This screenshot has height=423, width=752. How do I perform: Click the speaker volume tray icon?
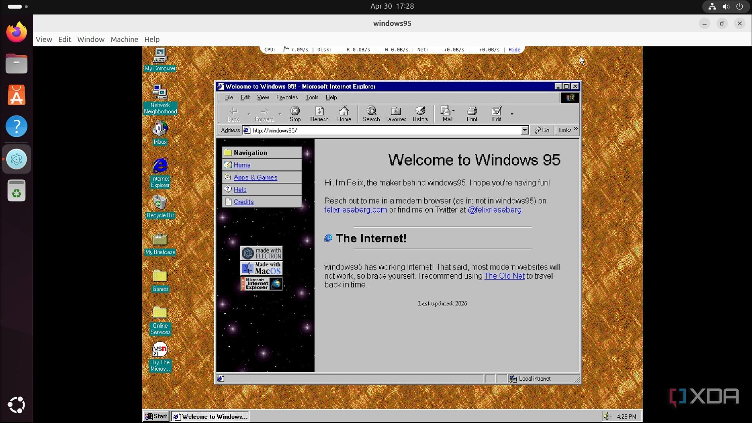coord(607,416)
